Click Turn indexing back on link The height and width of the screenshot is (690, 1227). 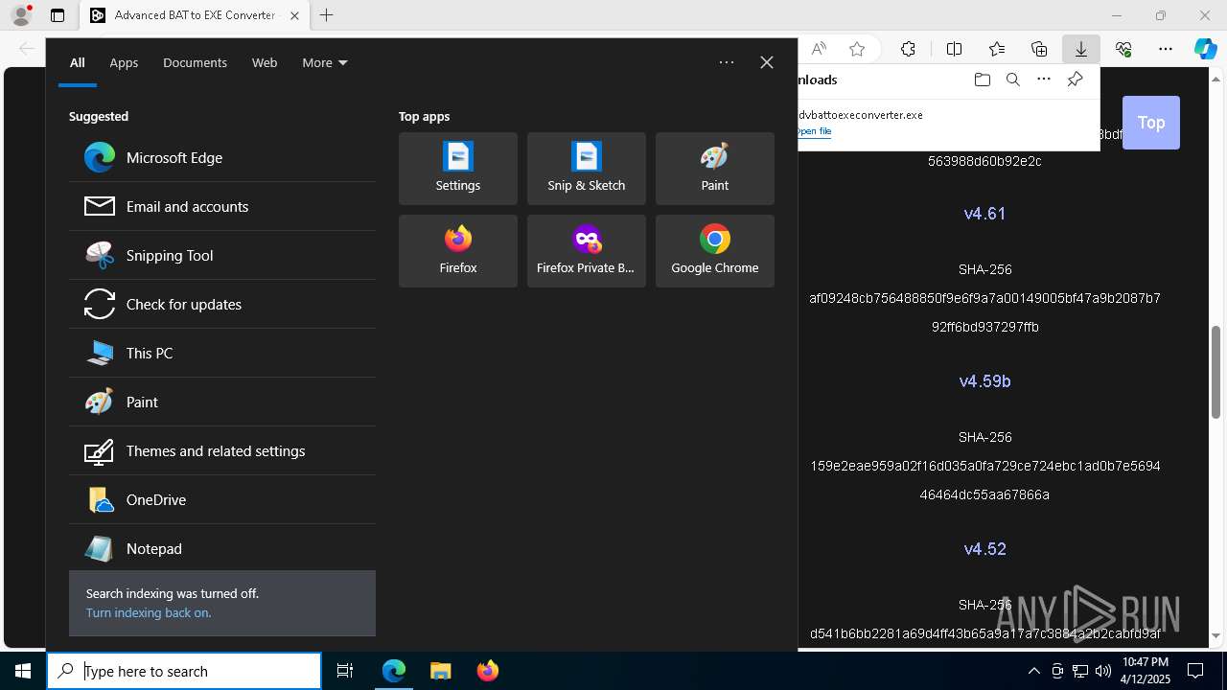[149, 612]
